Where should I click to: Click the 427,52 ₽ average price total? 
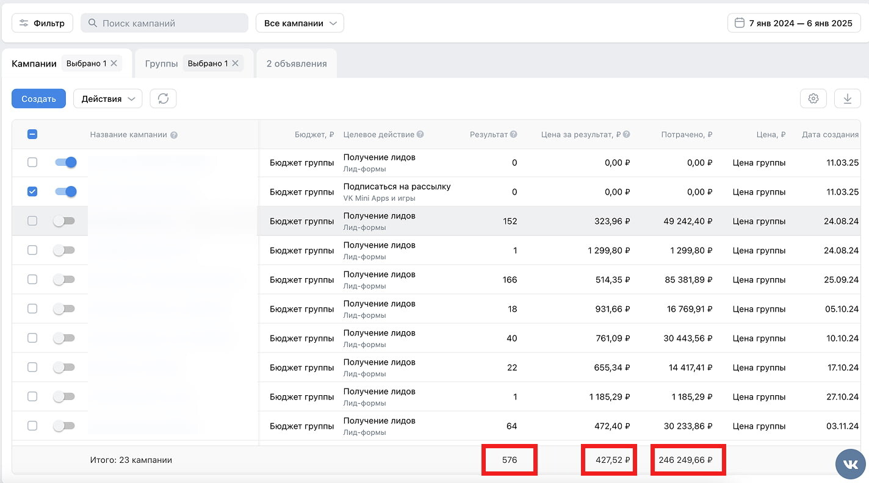[613, 460]
